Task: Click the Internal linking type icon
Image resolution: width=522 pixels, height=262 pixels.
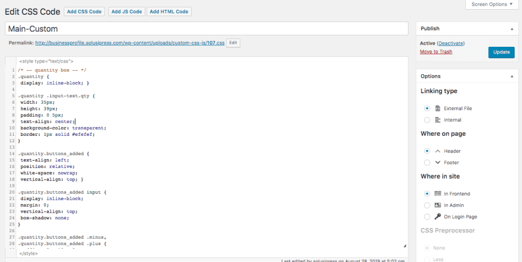Action: (x=437, y=120)
